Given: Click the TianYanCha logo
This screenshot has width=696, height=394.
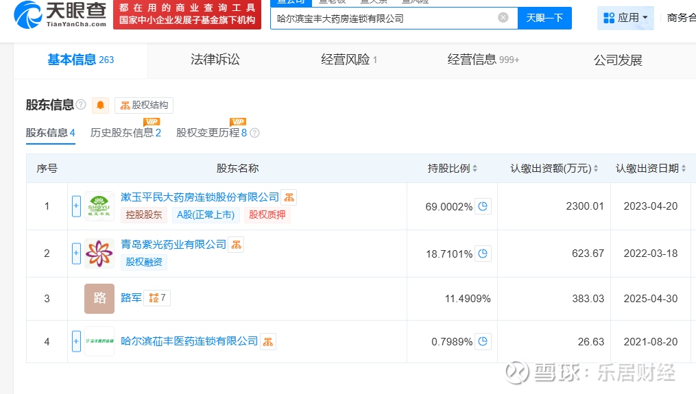Looking at the screenshot, I should pyautogui.click(x=60, y=14).
